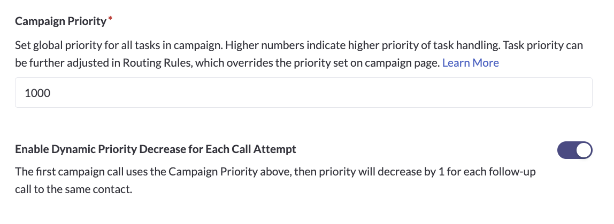Open the Learn More link

470,63
